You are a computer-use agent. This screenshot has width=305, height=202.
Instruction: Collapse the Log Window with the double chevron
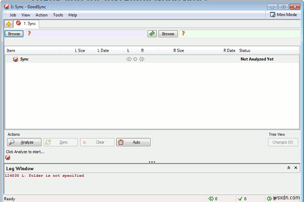point(289,168)
